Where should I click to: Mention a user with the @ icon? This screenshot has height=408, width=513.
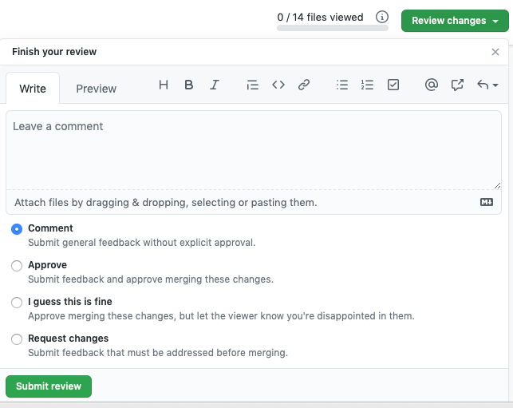pyautogui.click(x=431, y=85)
